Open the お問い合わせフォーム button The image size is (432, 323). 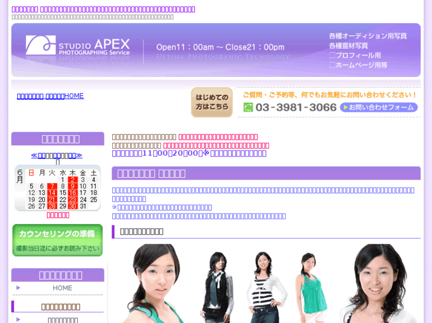pyautogui.click(x=379, y=107)
